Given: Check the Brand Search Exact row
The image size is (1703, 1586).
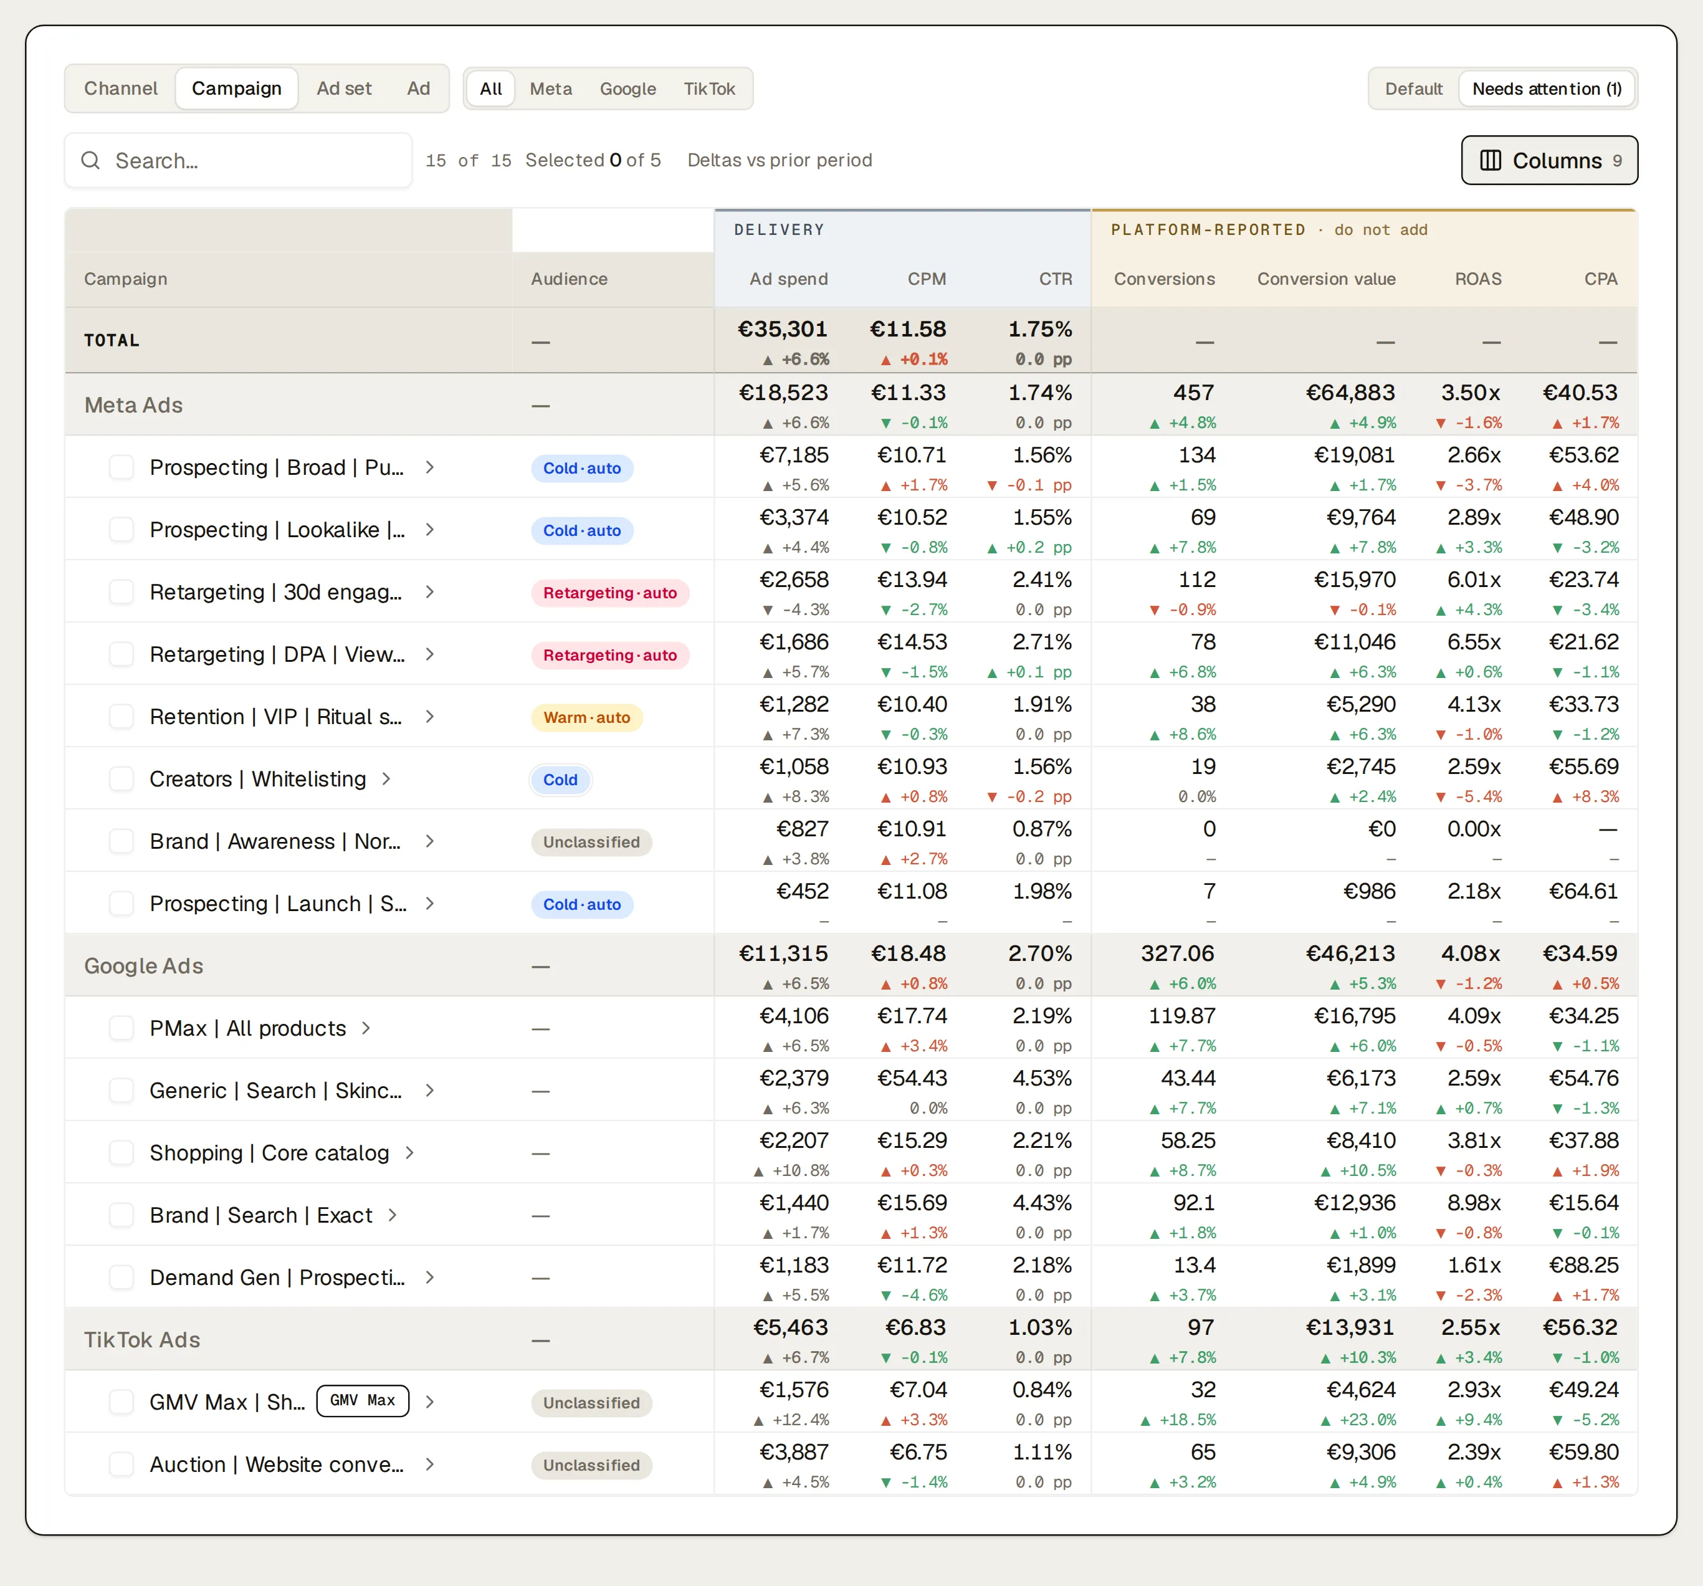Looking at the screenshot, I should [122, 1215].
